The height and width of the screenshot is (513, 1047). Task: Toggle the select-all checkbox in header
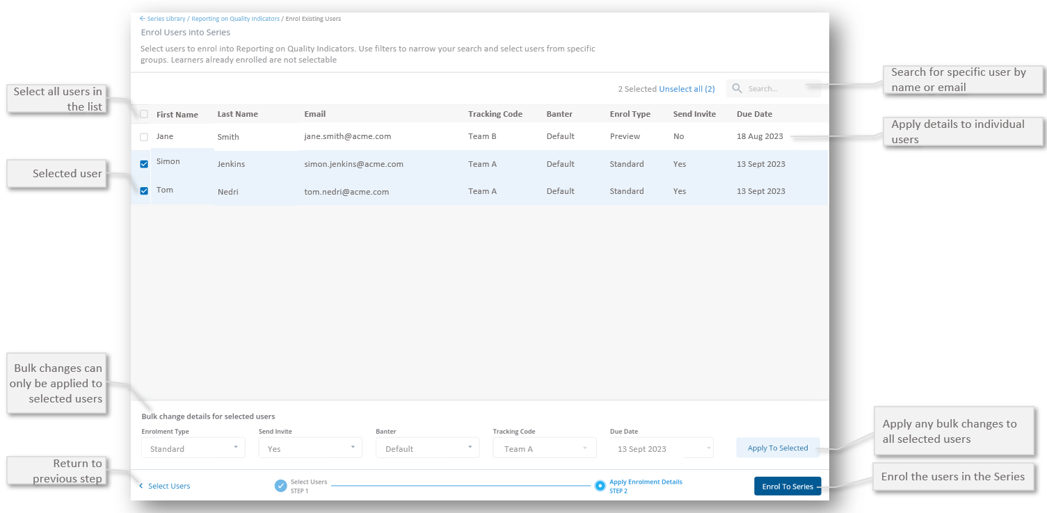tap(144, 114)
